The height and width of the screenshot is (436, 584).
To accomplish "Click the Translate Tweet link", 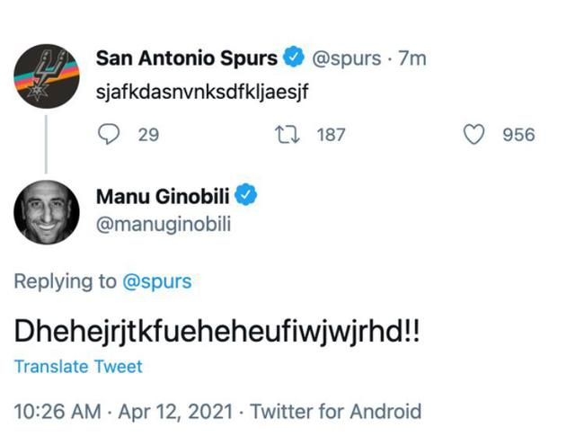I will pyautogui.click(x=78, y=367).
